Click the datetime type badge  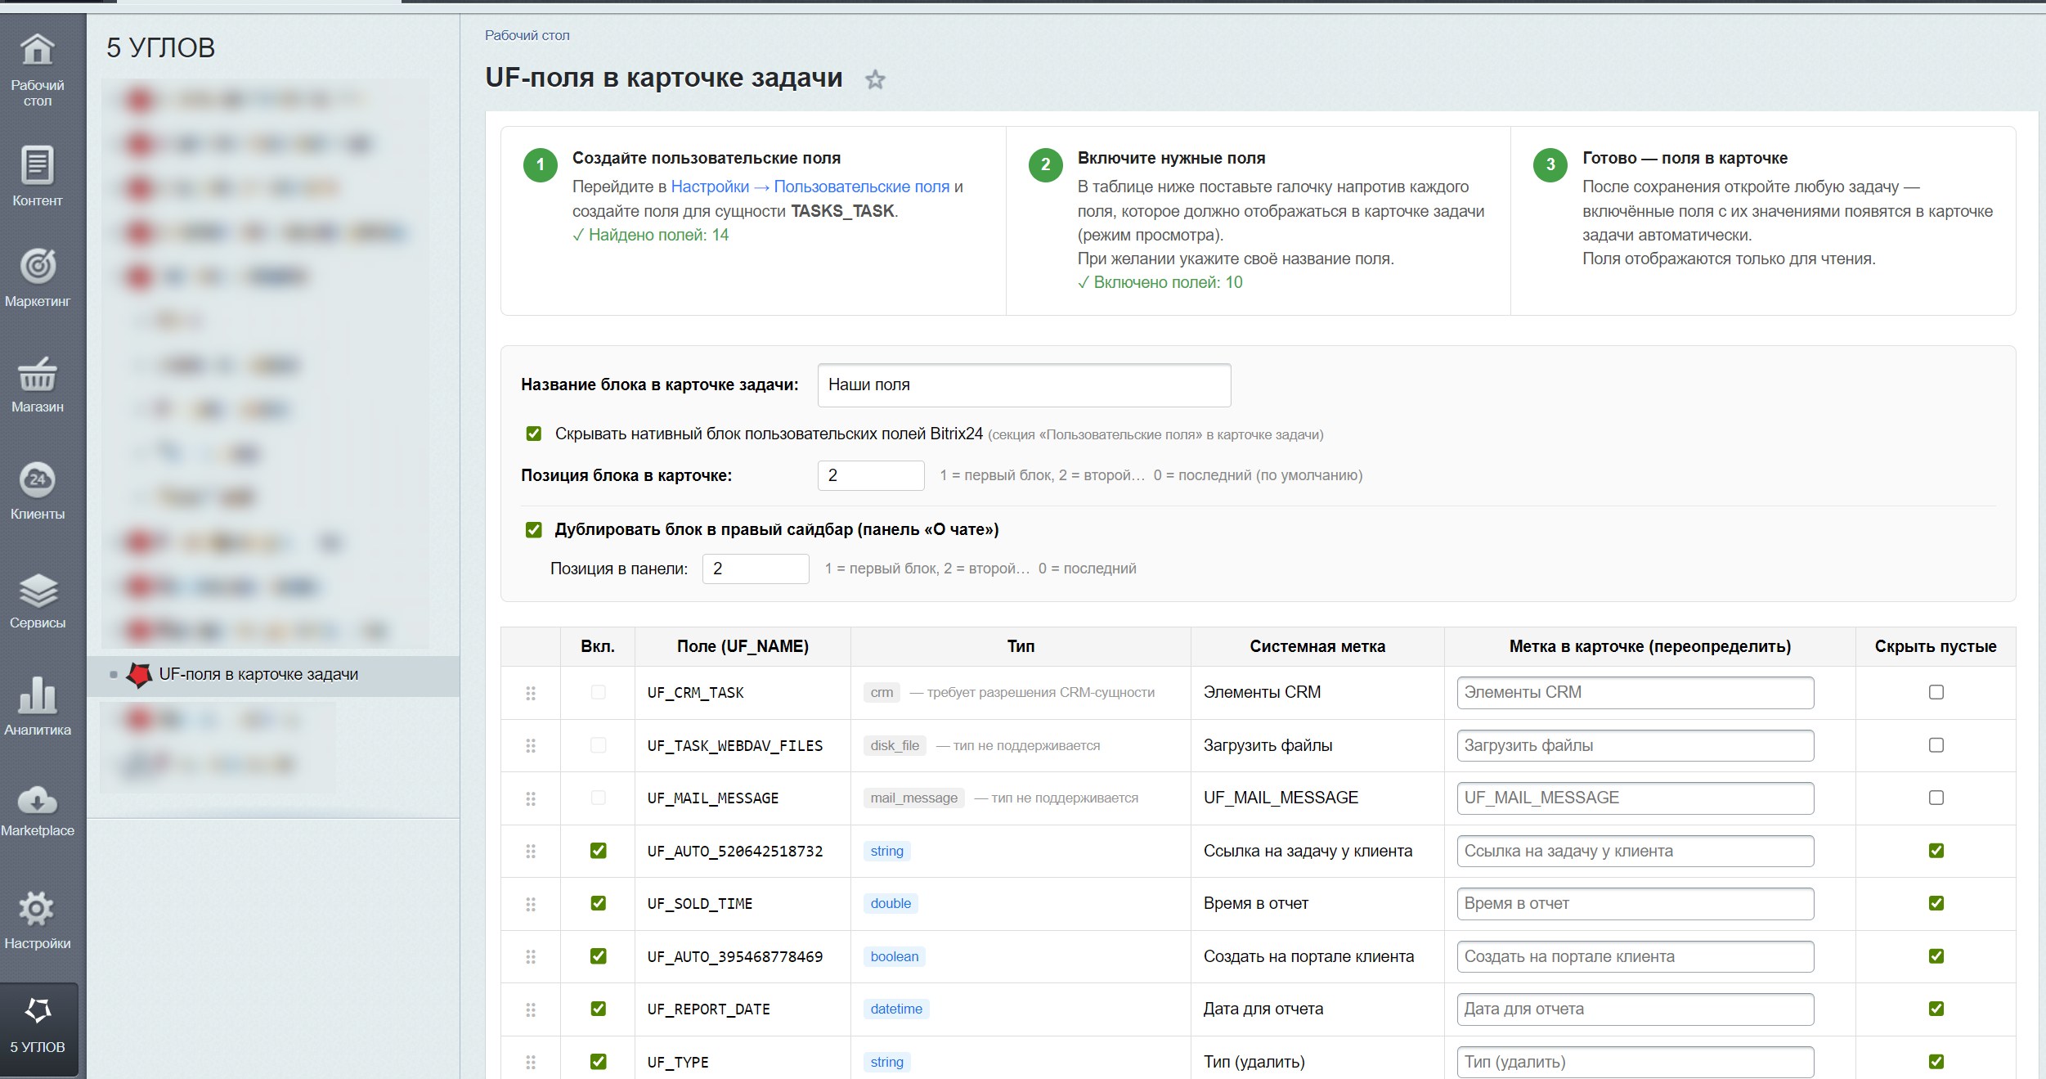tap(896, 1009)
